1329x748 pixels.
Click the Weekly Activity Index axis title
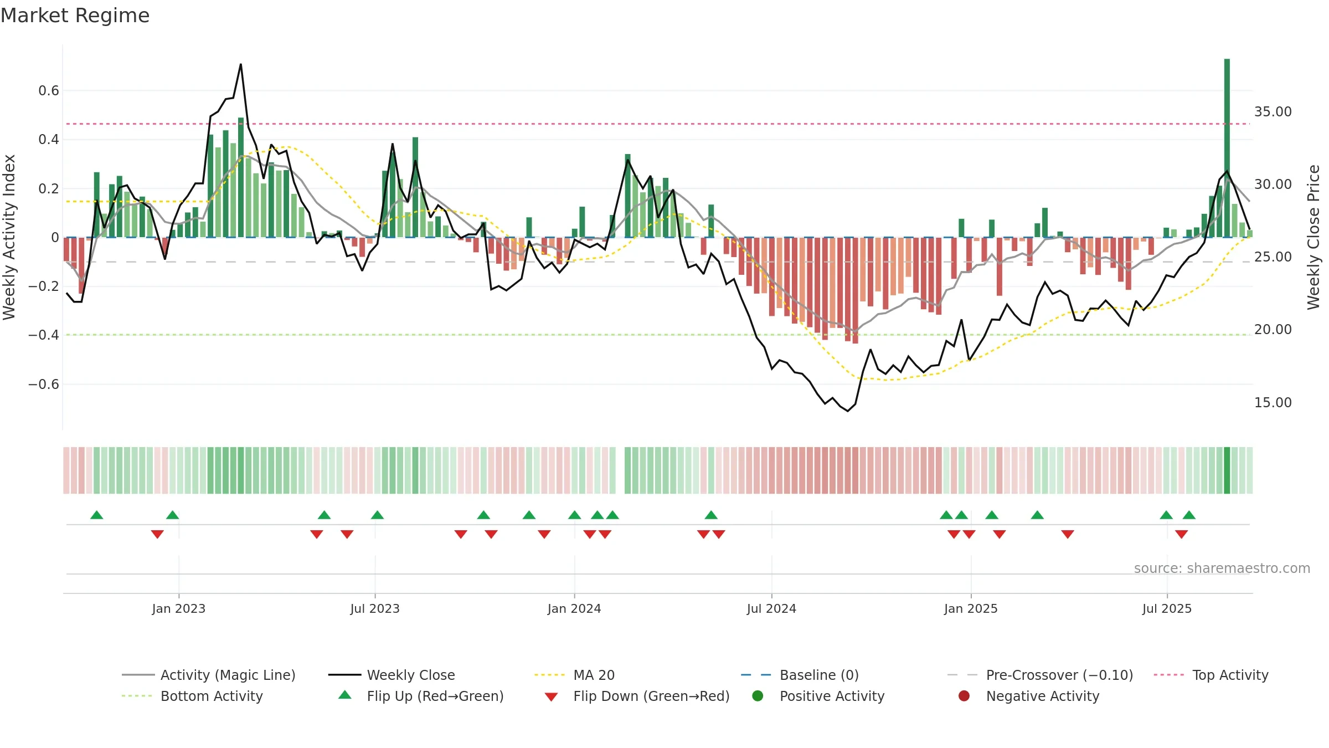click(9, 237)
